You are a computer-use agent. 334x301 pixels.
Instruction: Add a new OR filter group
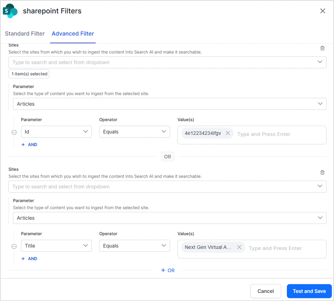(x=168, y=270)
